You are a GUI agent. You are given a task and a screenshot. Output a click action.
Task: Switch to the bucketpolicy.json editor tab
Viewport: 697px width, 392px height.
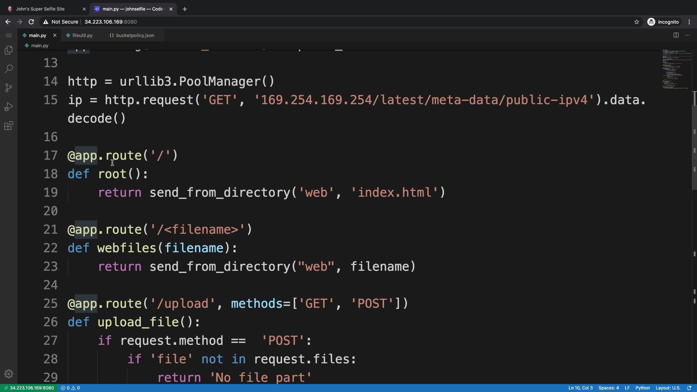click(x=135, y=35)
